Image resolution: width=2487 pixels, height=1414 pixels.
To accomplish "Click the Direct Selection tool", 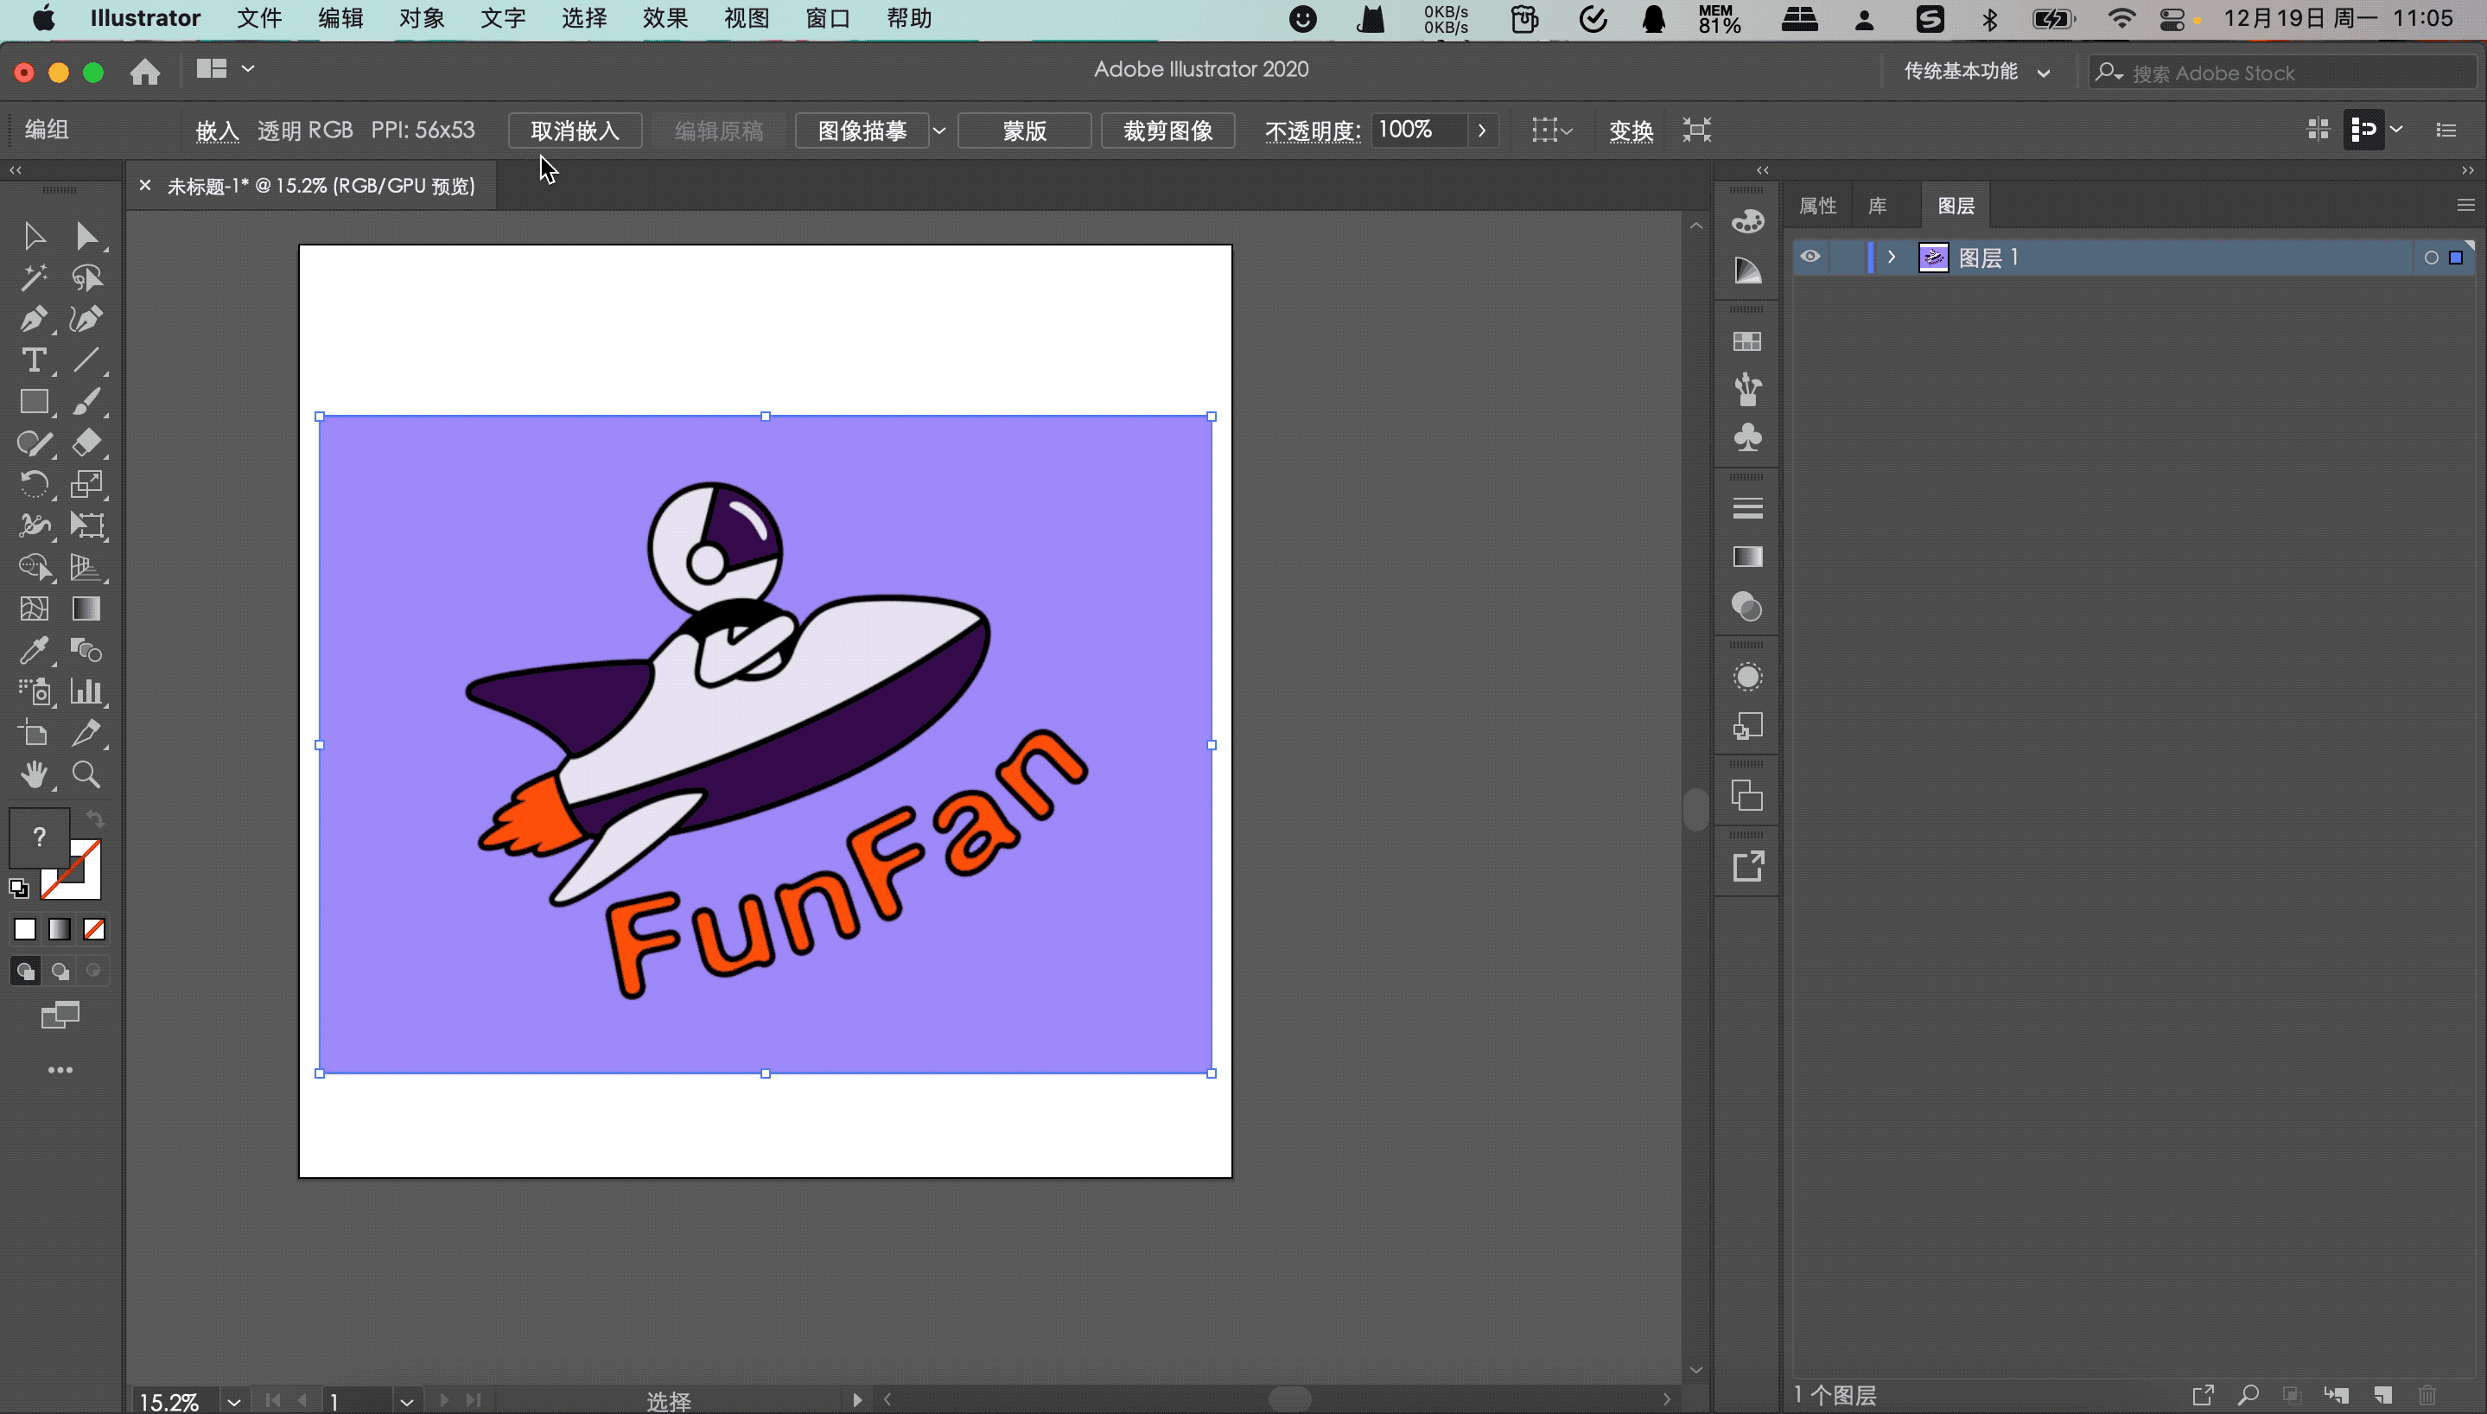I will 86,236.
